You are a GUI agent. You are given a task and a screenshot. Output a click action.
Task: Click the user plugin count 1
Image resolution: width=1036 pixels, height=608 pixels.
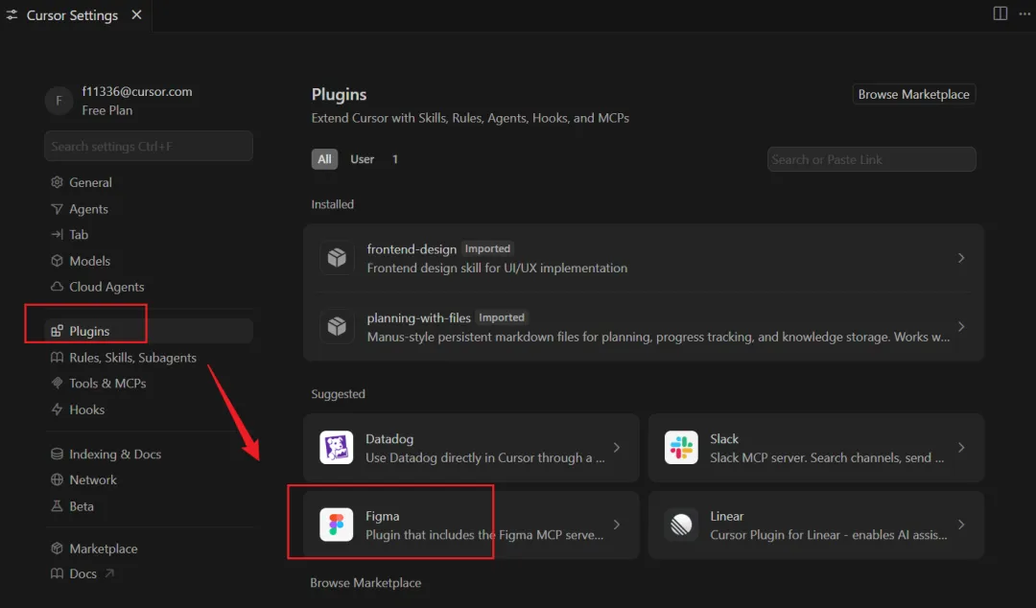pyautogui.click(x=395, y=158)
